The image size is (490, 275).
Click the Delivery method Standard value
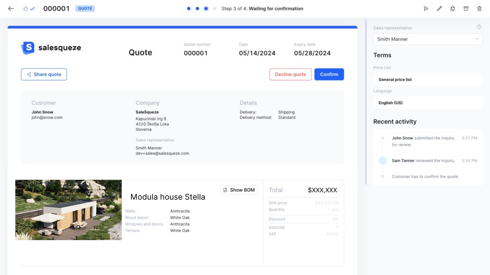287,117
